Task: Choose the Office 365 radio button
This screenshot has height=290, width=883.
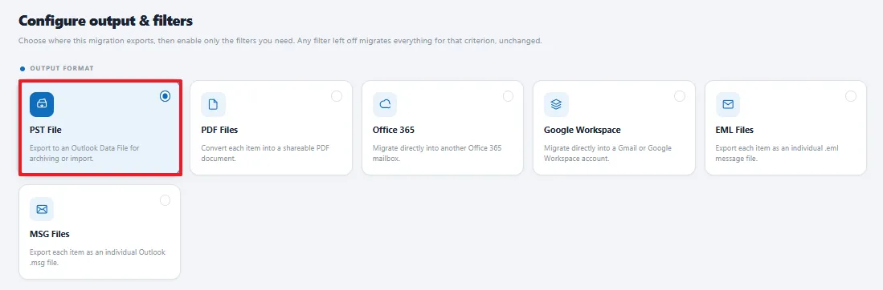Action: (x=508, y=96)
